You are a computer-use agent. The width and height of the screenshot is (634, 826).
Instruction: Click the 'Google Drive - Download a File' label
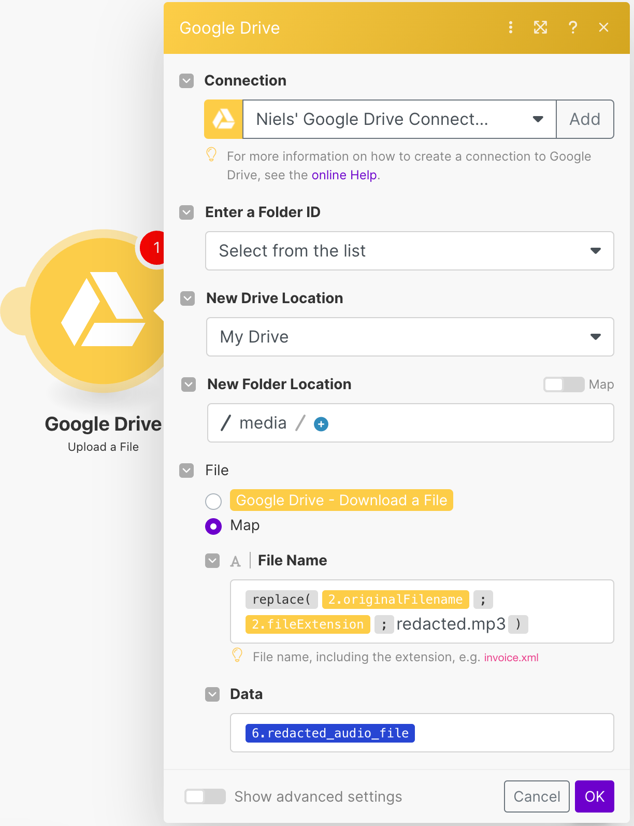point(341,500)
